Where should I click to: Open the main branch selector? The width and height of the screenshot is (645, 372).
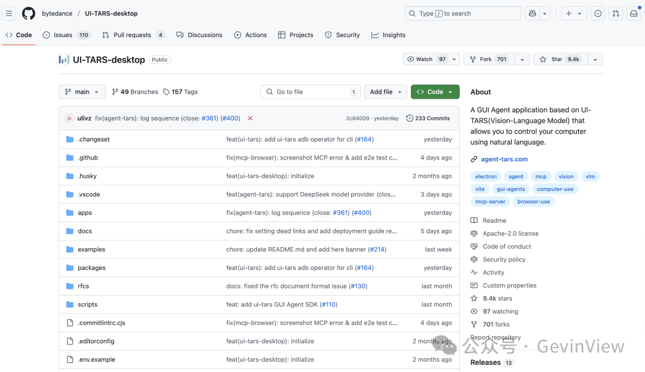[x=82, y=92]
